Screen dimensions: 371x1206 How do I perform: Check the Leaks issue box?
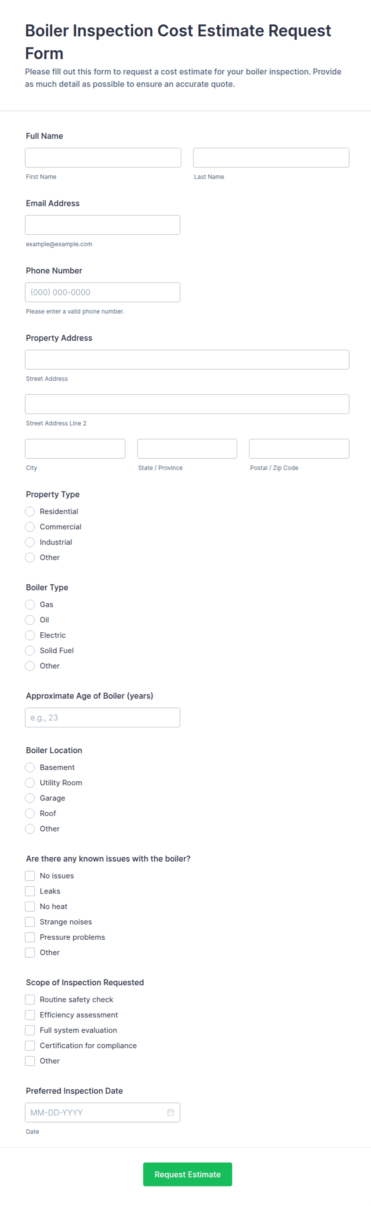coord(30,891)
